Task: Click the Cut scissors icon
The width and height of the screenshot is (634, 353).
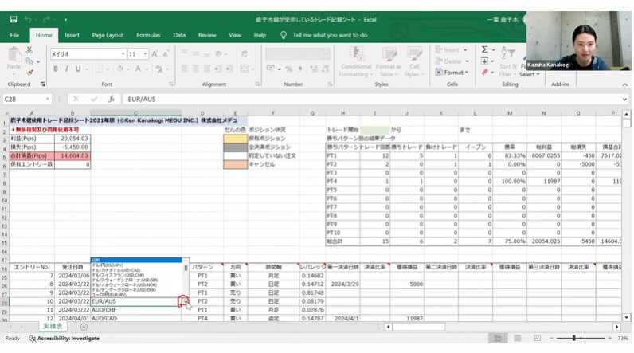Action: (x=29, y=51)
